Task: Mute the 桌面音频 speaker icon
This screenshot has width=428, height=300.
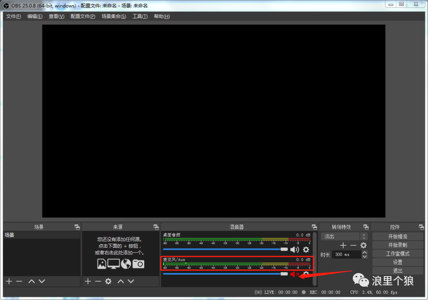Action: click(x=294, y=250)
